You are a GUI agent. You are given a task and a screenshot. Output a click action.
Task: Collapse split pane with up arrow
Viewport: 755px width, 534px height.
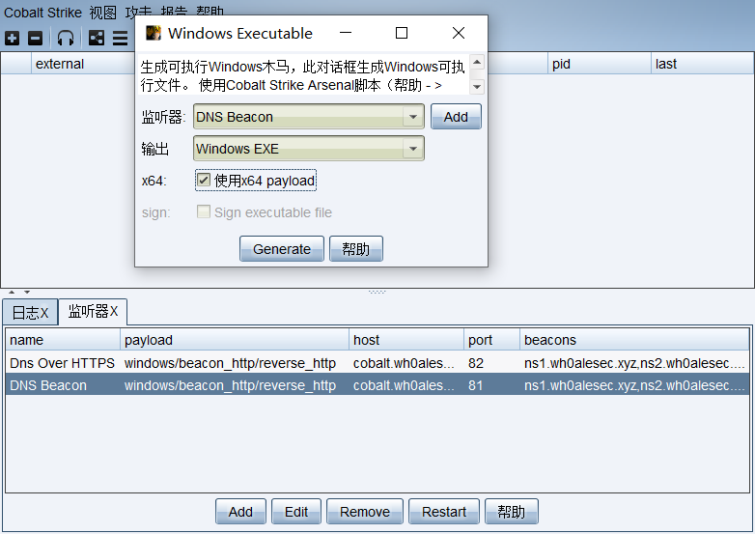coord(12,292)
